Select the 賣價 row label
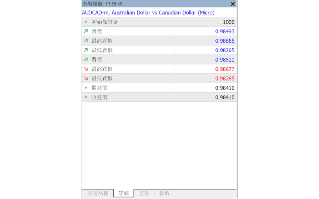This screenshot has height=199, width=319. click(x=96, y=31)
